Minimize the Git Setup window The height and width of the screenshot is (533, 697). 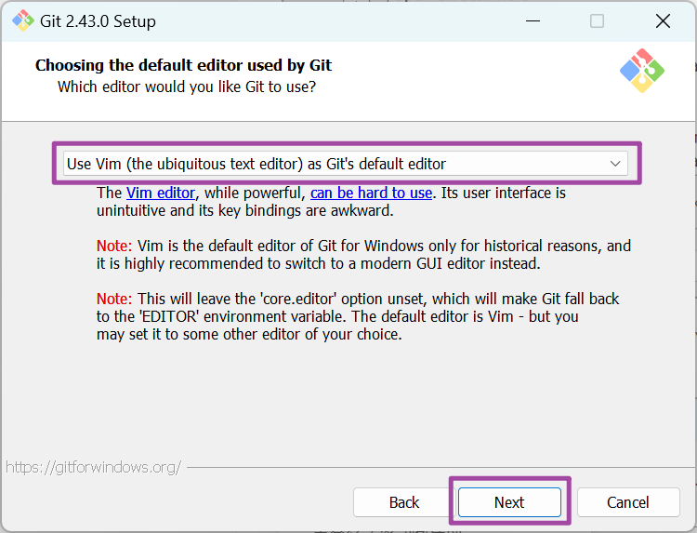533,20
